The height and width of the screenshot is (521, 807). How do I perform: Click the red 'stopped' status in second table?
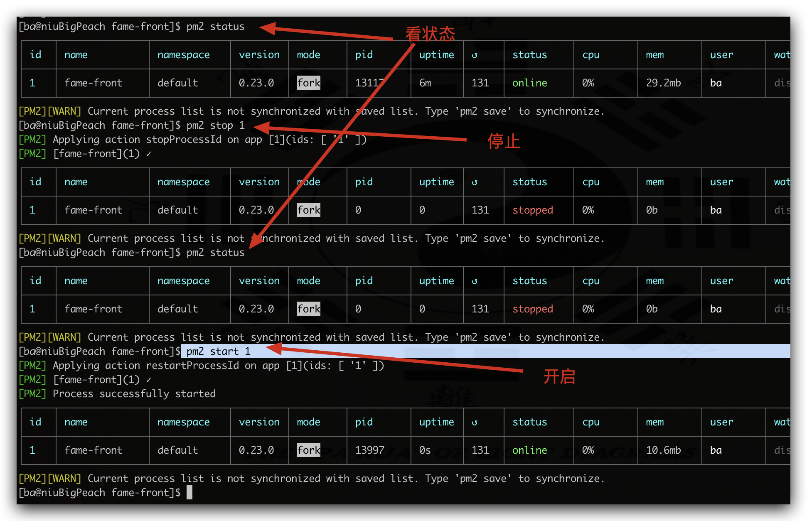(532, 210)
